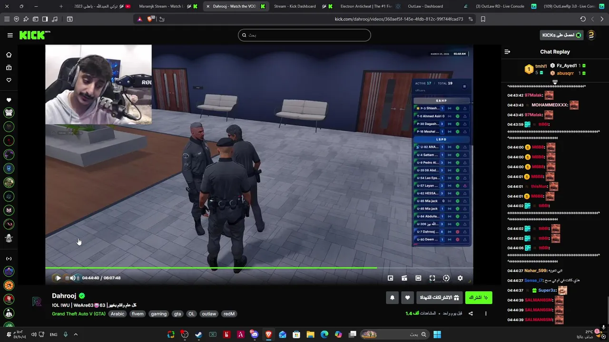The width and height of the screenshot is (609, 342).
Task: Click gifted subscriptions button
Action: tap(440, 298)
